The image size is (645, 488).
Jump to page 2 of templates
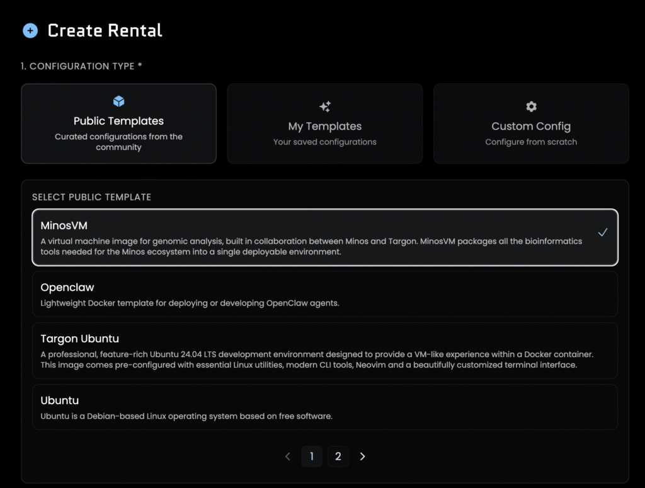[338, 457]
